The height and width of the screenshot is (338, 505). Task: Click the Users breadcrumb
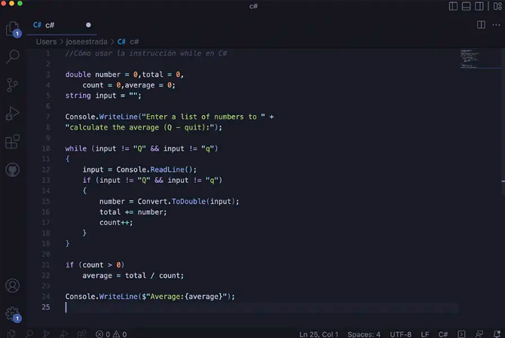coord(46,42)
